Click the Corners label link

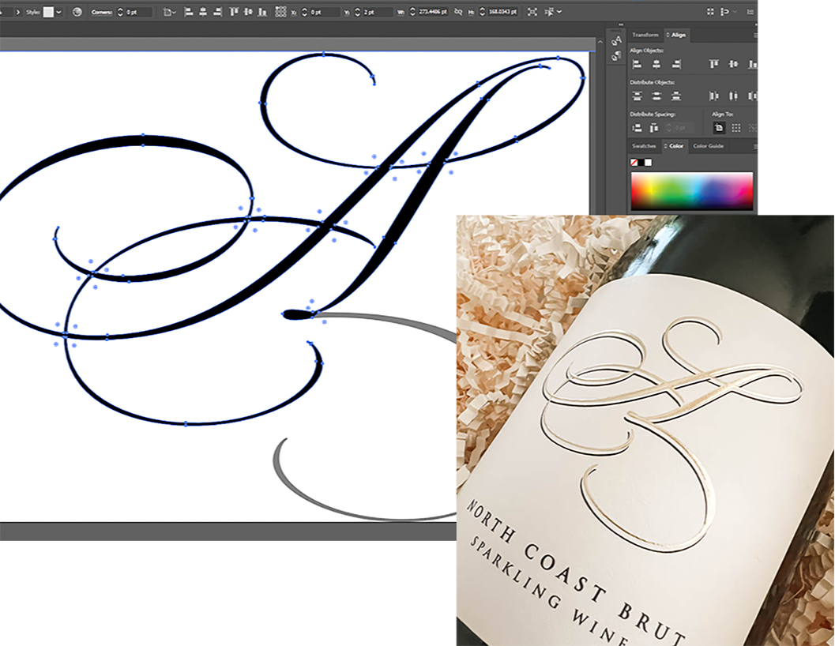[102, 12]
